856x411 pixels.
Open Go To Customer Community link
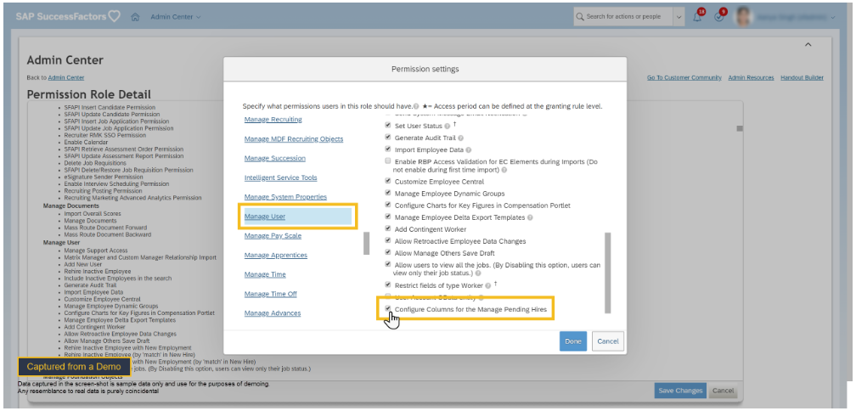pos(684,78)
